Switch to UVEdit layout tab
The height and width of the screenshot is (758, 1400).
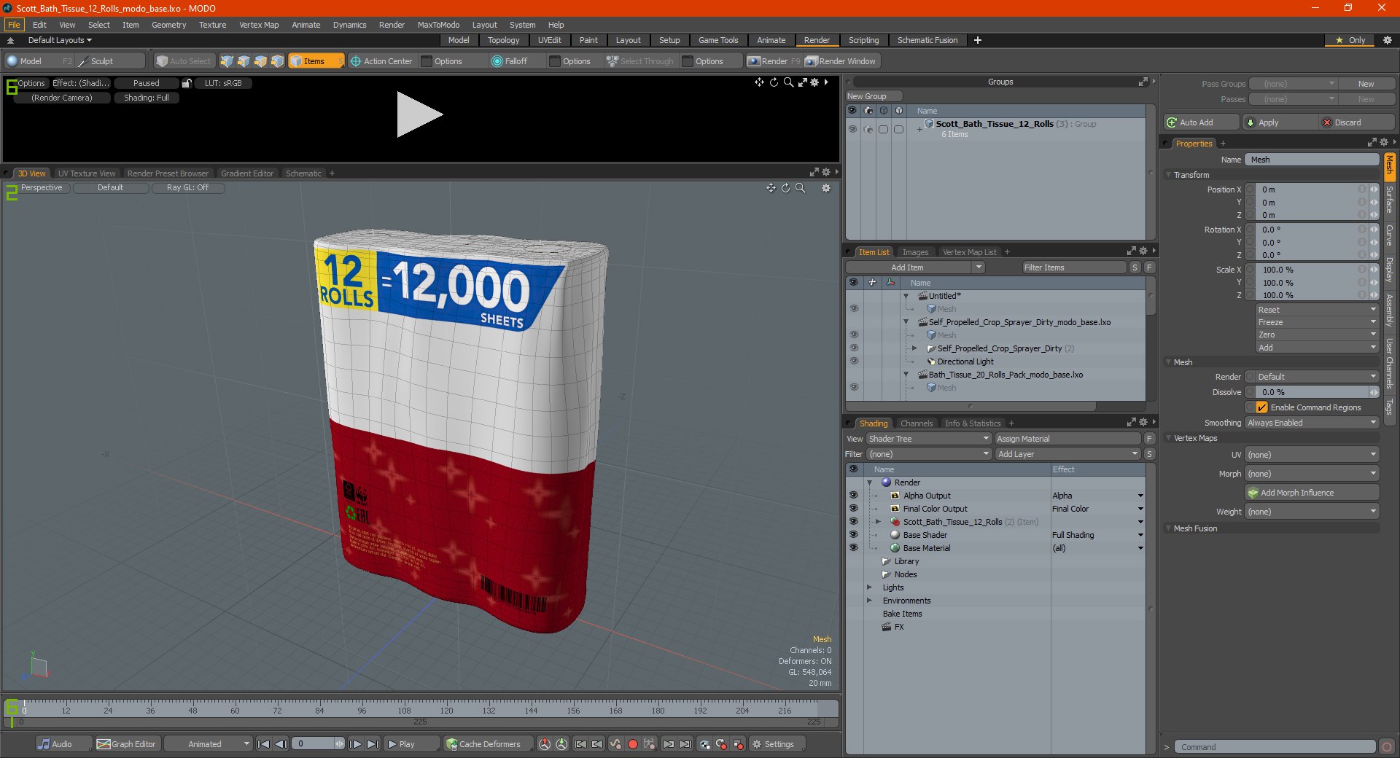549,40
